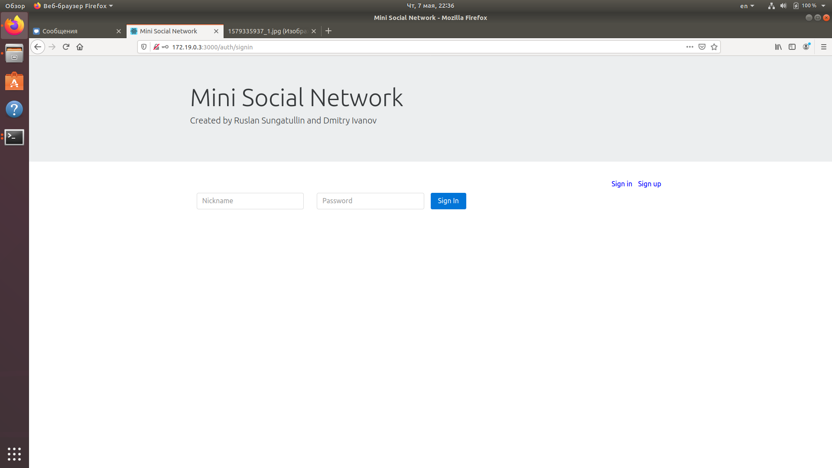Open page actions three-dots menu
The height and width of the screenshot is (468, 832).
pyautogui.click(x=690, y=47)
